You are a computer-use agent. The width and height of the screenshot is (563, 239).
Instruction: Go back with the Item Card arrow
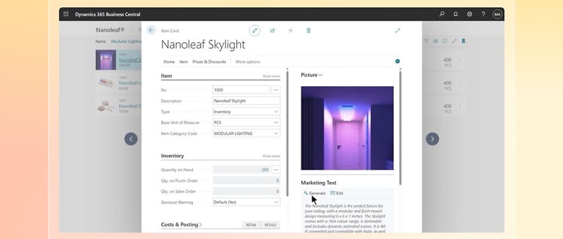[151, 30]
